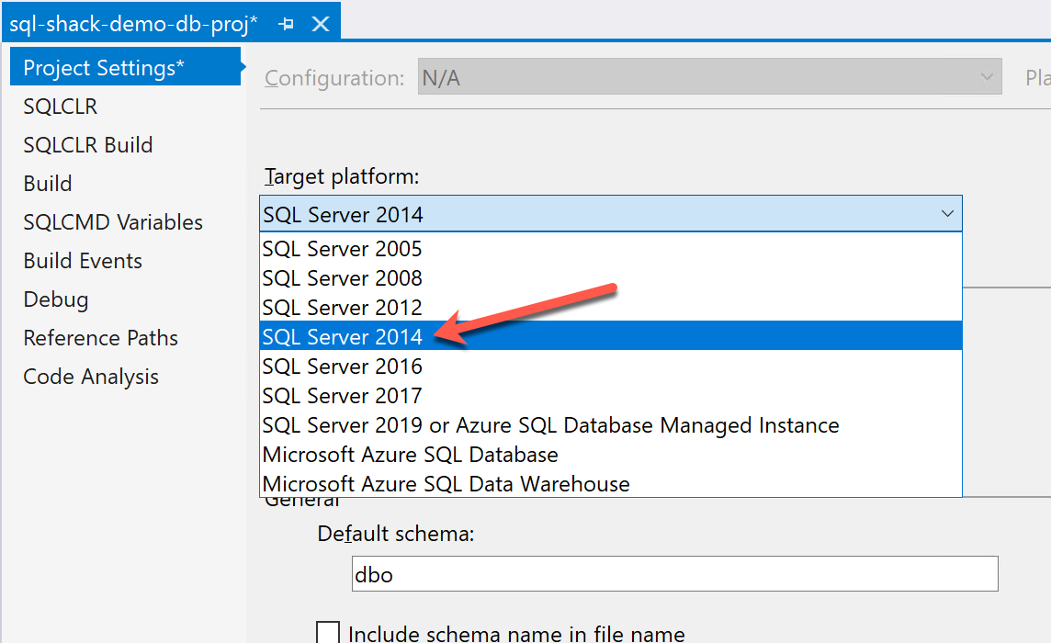Go to SQLCMD Variables page

tap(113, 222)
